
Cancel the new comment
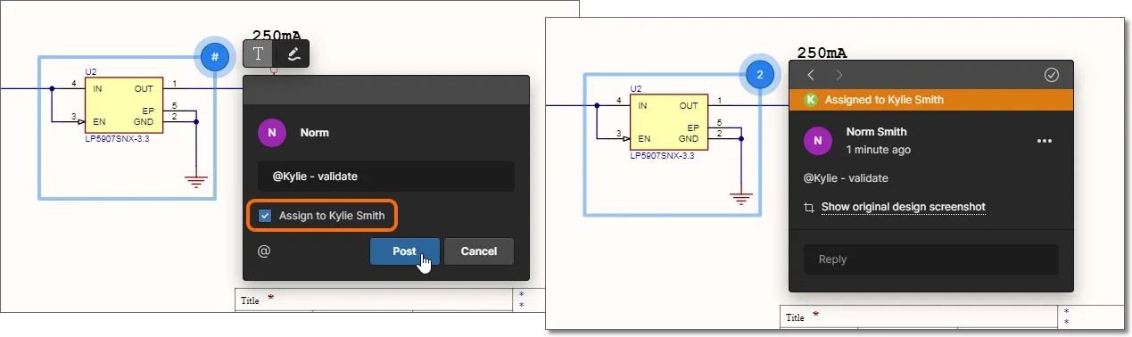coord(479,251)
